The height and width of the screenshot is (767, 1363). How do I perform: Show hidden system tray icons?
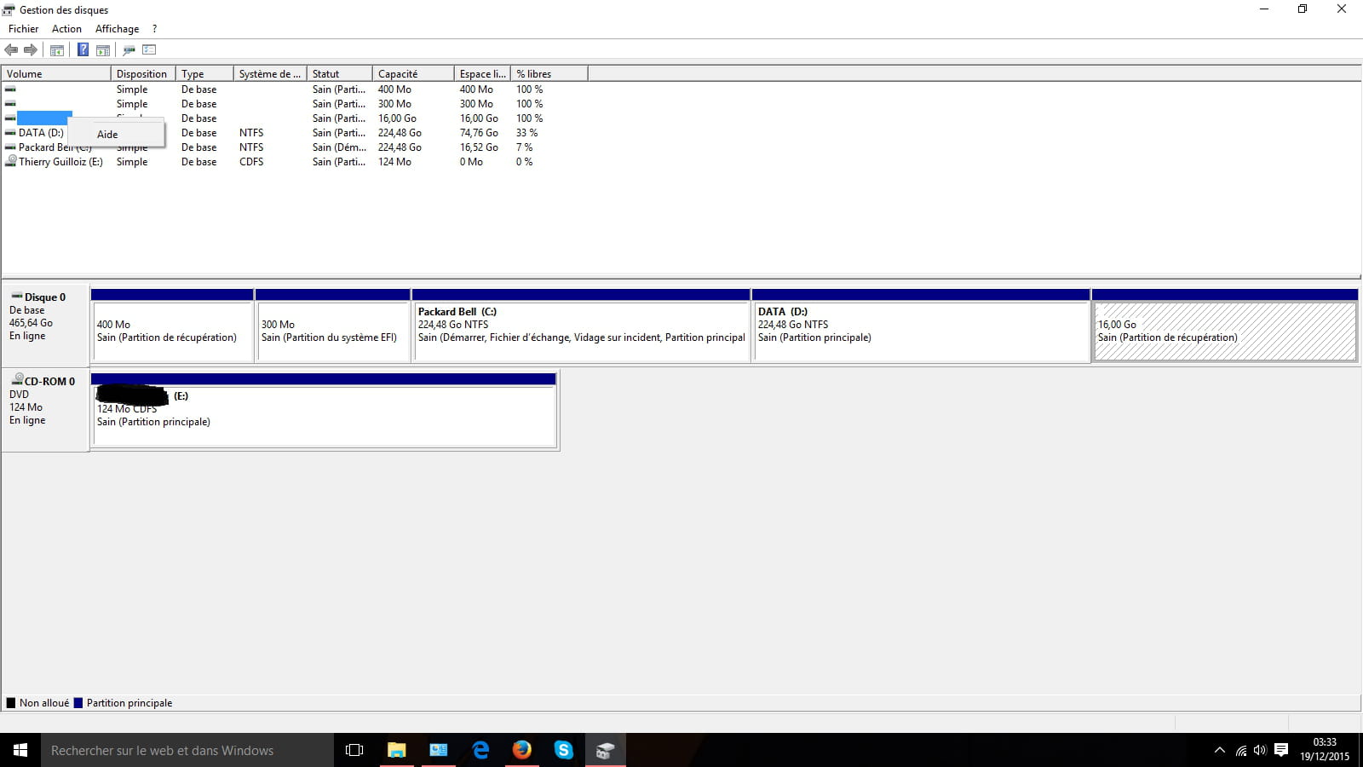click(1219, 751)
